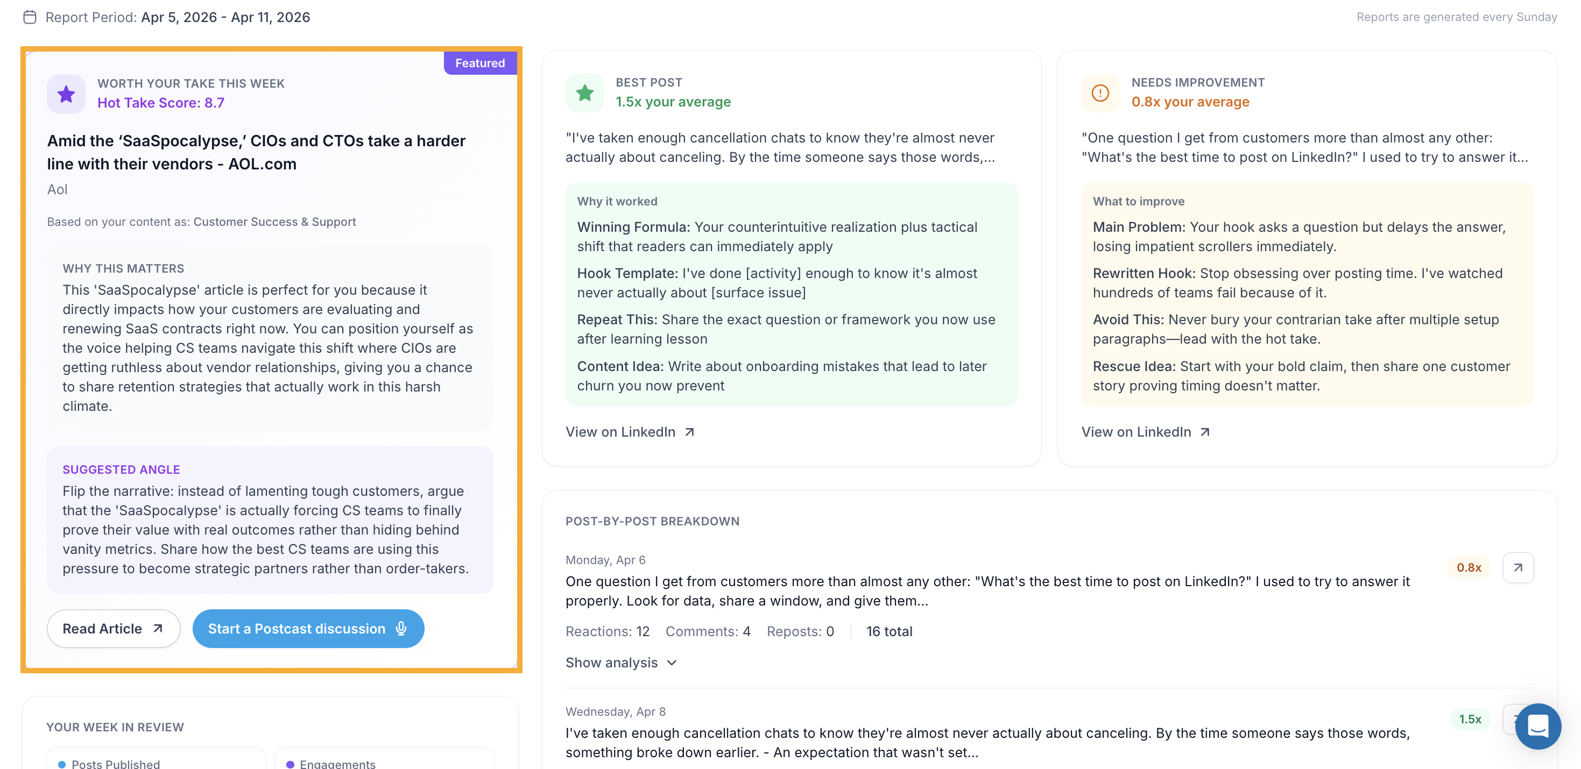1581x769 pixels.
Task: Open the chat support bubble
Action: click(1537, 726)
